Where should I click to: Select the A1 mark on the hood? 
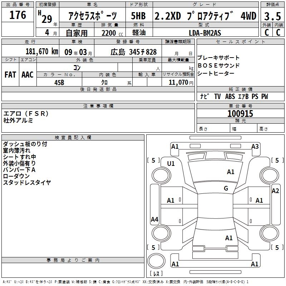(231, 172)
